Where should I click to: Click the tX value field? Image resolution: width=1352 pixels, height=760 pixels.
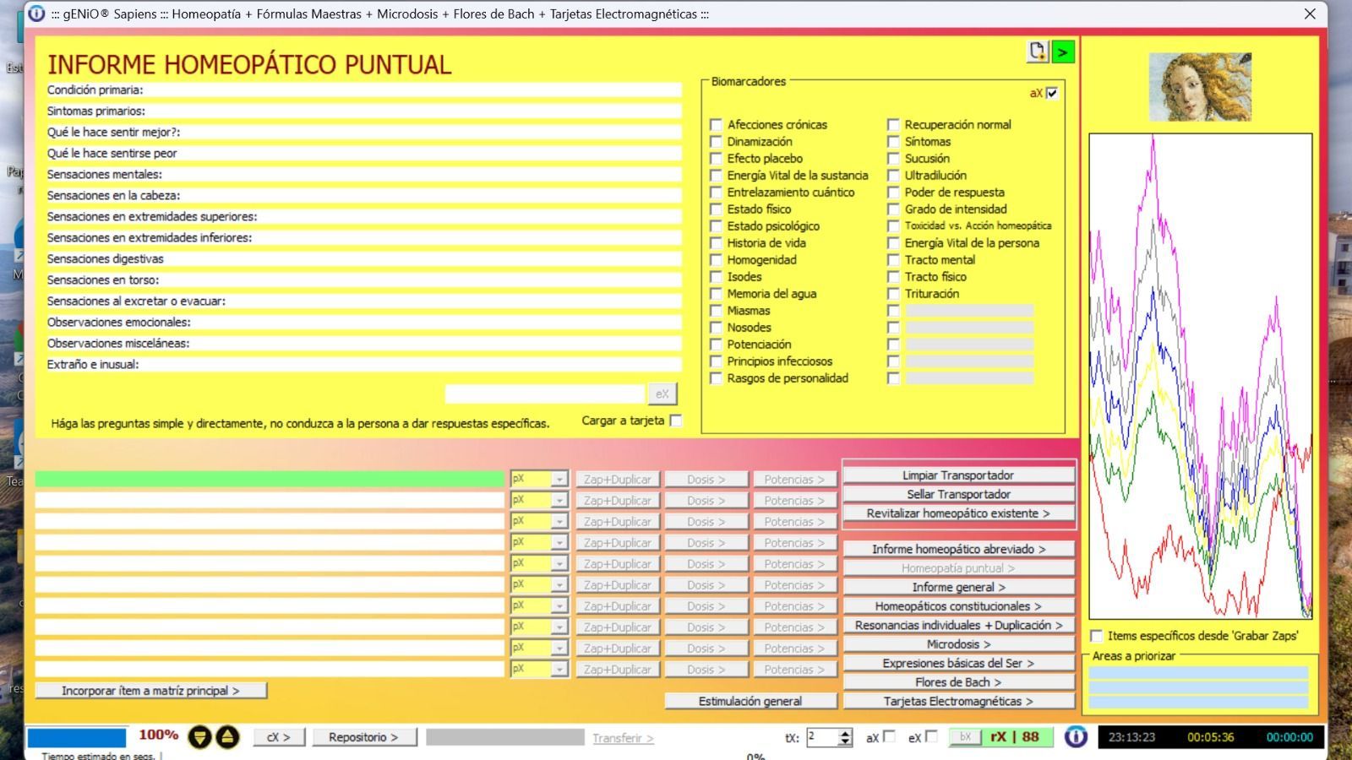click(x=821, y=737)
